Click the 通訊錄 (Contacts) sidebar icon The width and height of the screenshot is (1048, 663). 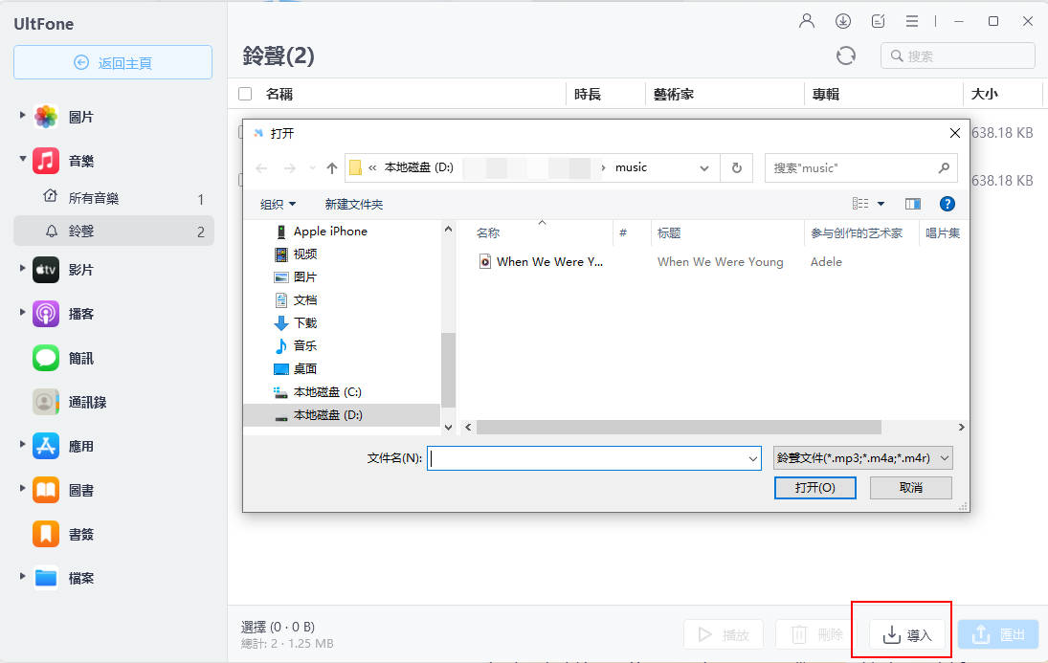46,402
